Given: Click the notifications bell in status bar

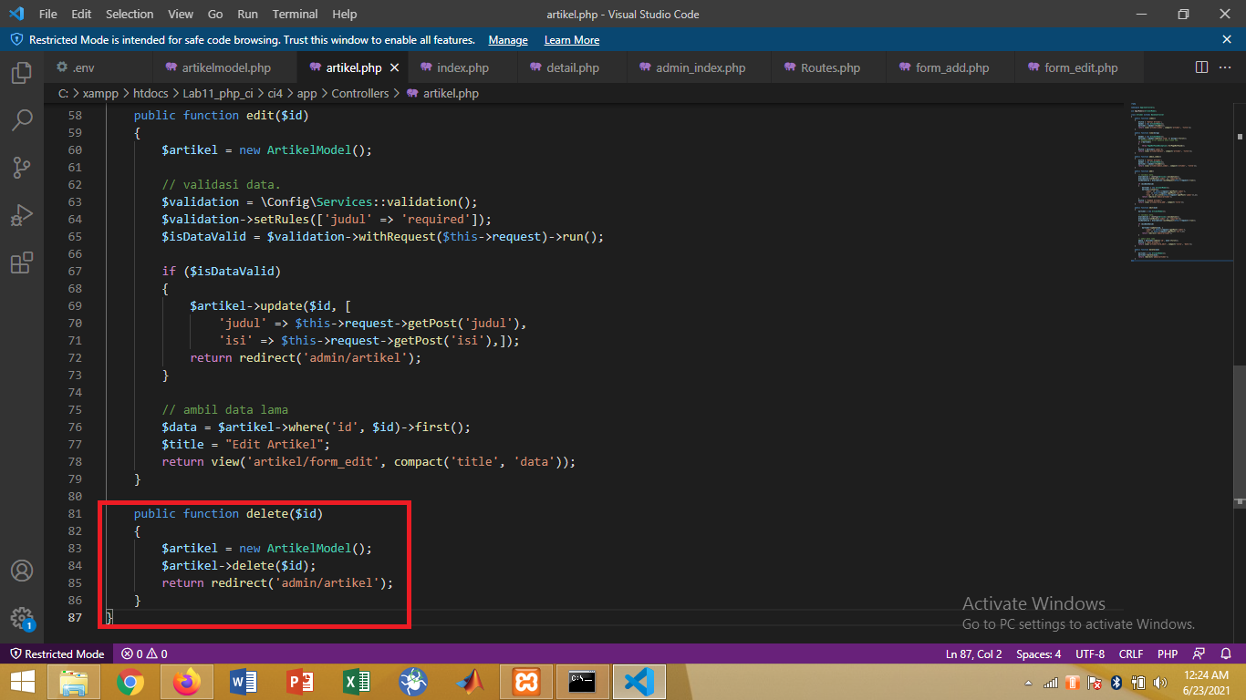Looking at the screenshot, I should point(1224,654).
